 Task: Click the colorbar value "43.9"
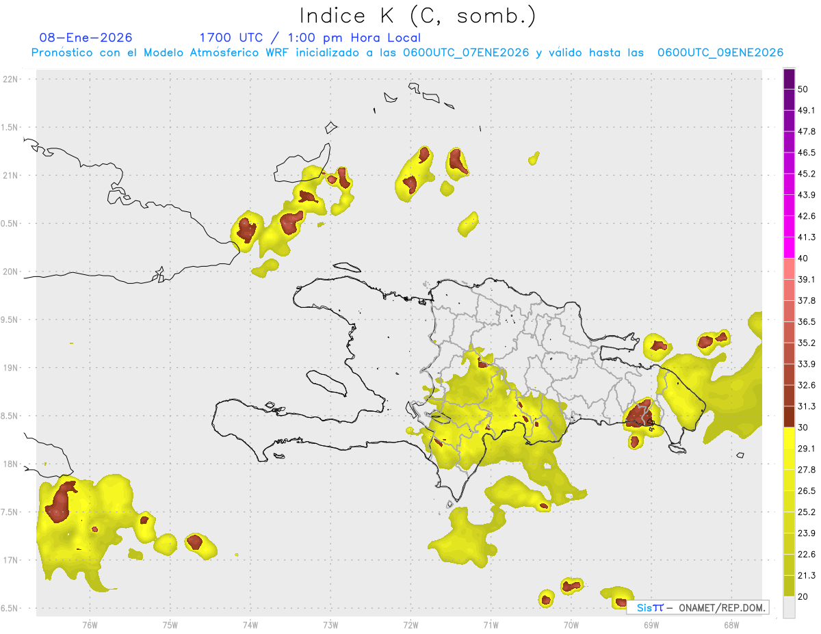click(806, 195)
